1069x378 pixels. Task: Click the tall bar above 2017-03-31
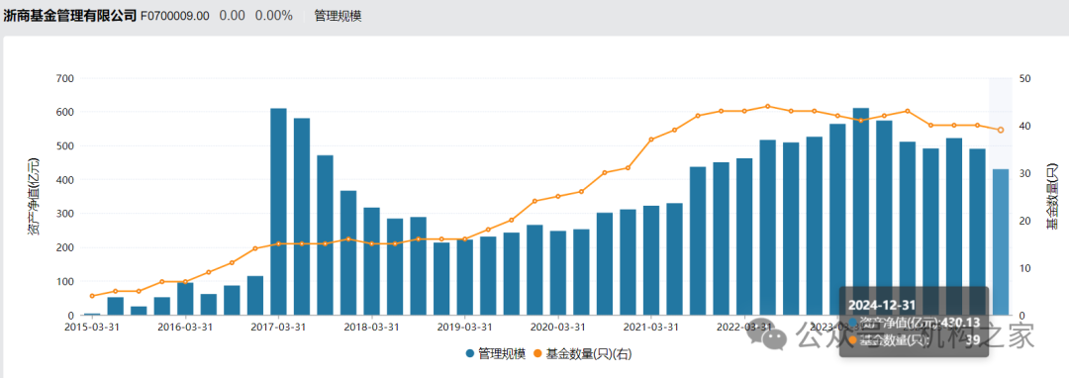(x=278, y=212)
